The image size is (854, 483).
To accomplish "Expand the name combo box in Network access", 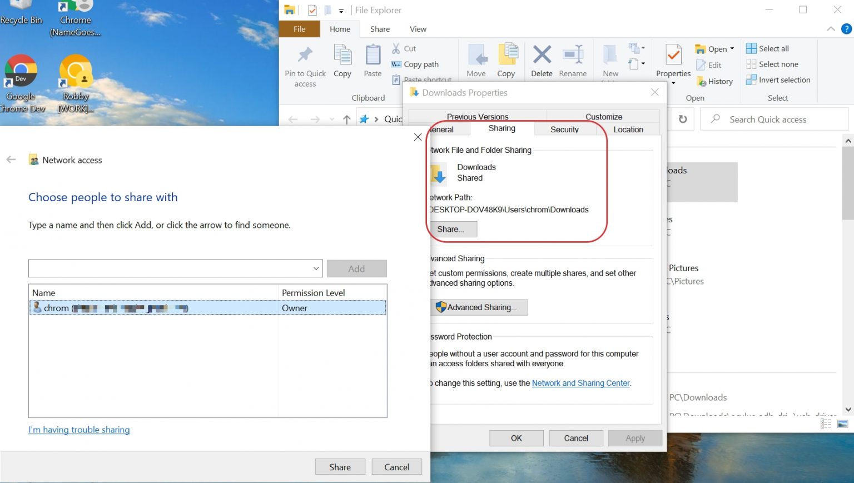I will (315, 268).
